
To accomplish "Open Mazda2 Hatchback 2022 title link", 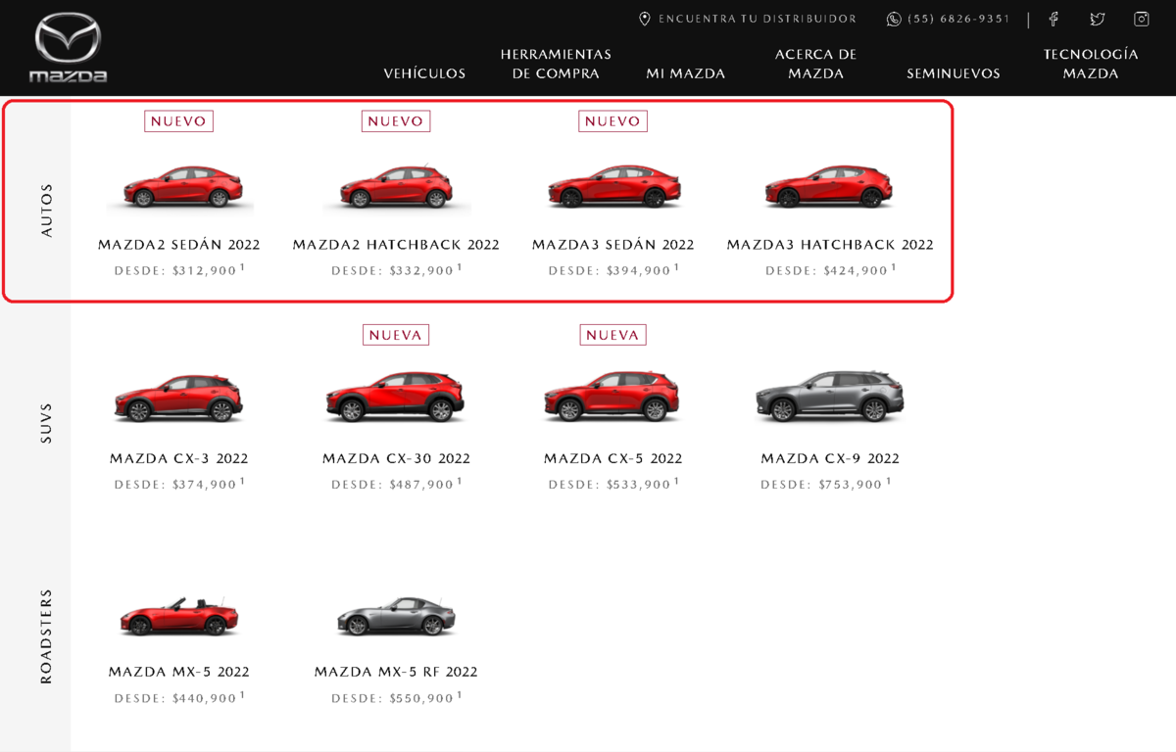I will pyautogui.click(x=396, y=245).
